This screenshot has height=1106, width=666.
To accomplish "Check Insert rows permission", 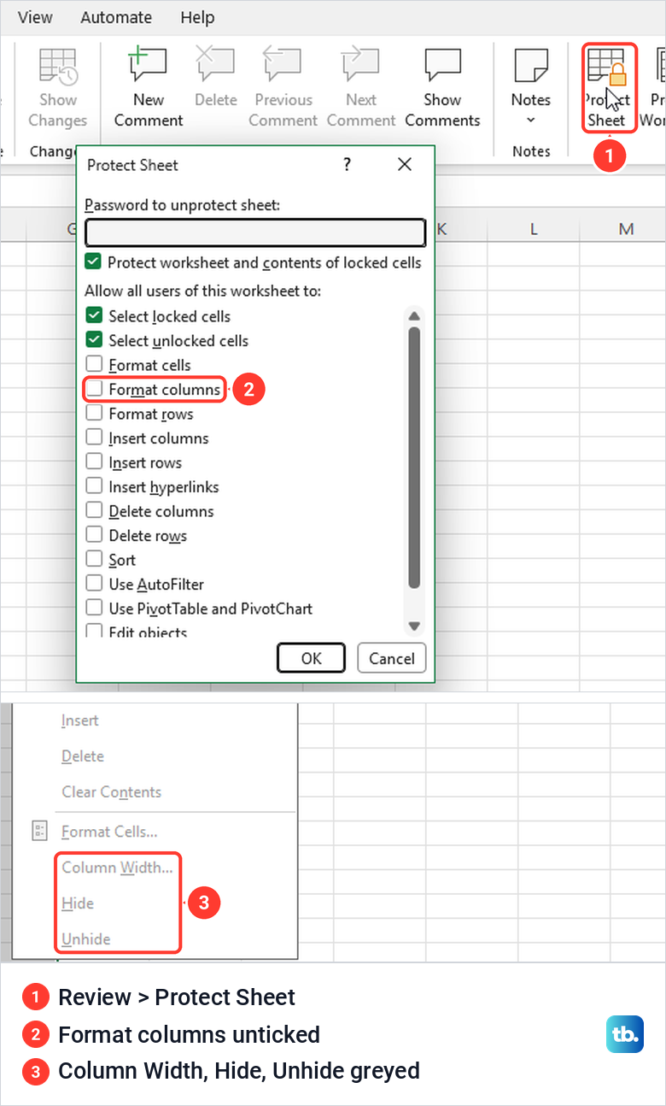I will coord(94,462).
